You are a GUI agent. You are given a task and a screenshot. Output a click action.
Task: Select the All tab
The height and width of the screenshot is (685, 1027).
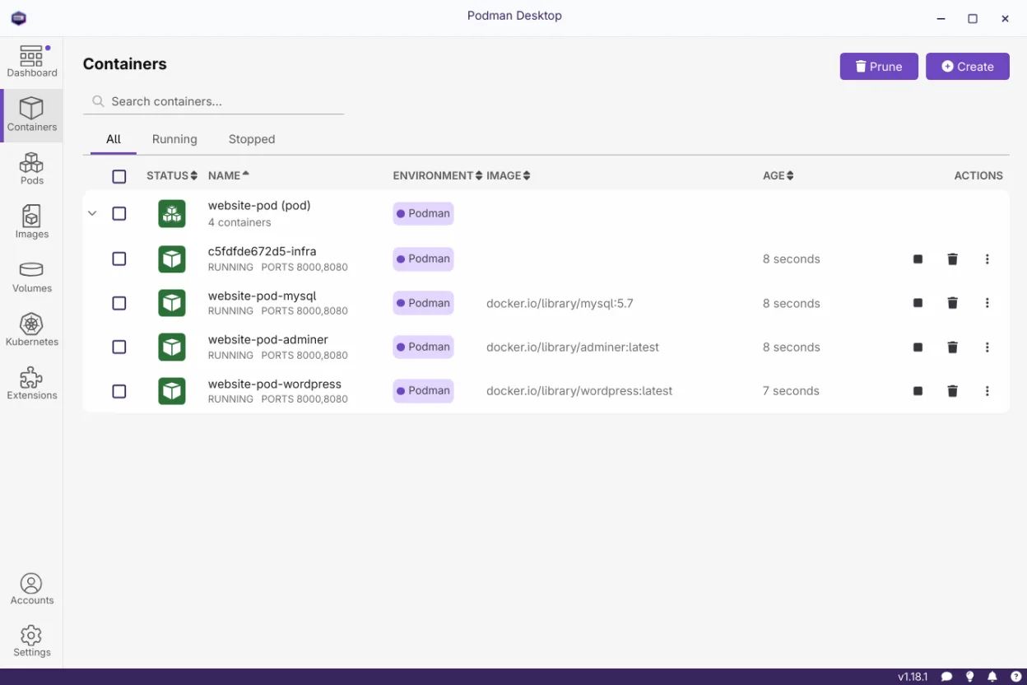114,139
